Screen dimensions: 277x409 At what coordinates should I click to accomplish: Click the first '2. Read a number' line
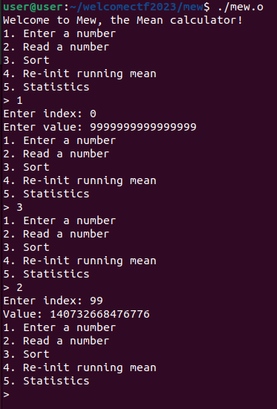pyautogui.click(x=56, y=47)
